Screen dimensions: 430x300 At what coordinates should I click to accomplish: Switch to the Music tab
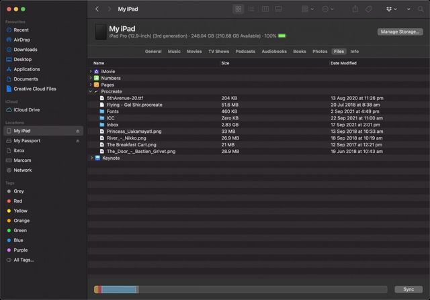pos(174,52)
